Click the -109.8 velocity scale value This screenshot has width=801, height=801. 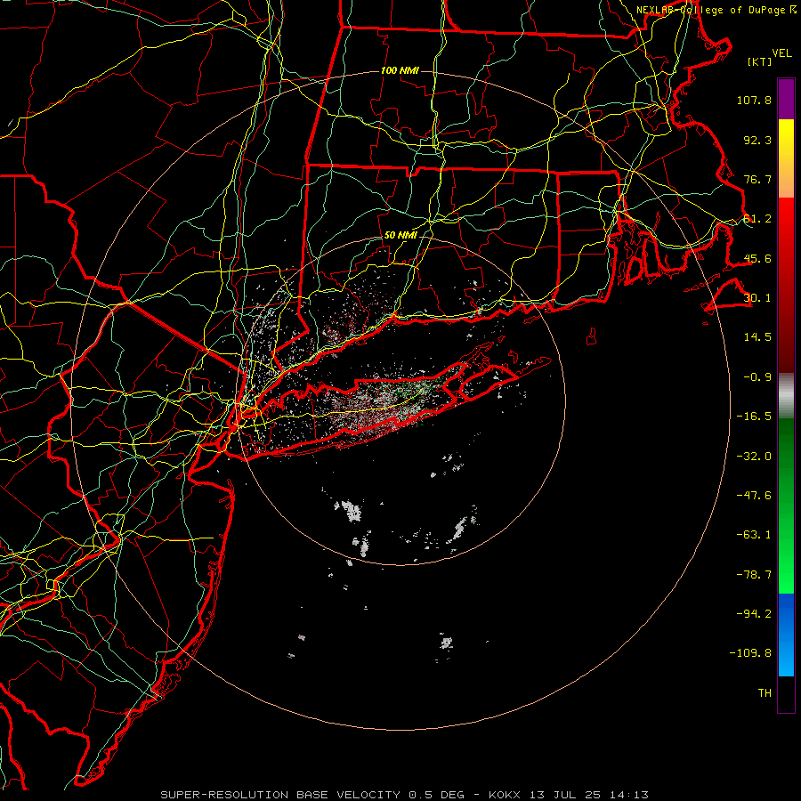click(750, 653)
